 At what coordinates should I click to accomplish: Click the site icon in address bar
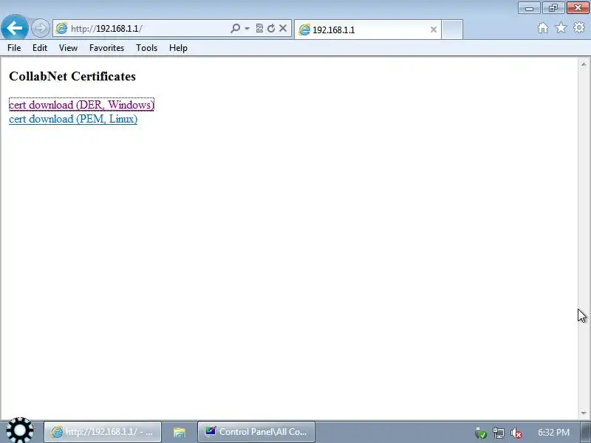(x=61, y=28)
